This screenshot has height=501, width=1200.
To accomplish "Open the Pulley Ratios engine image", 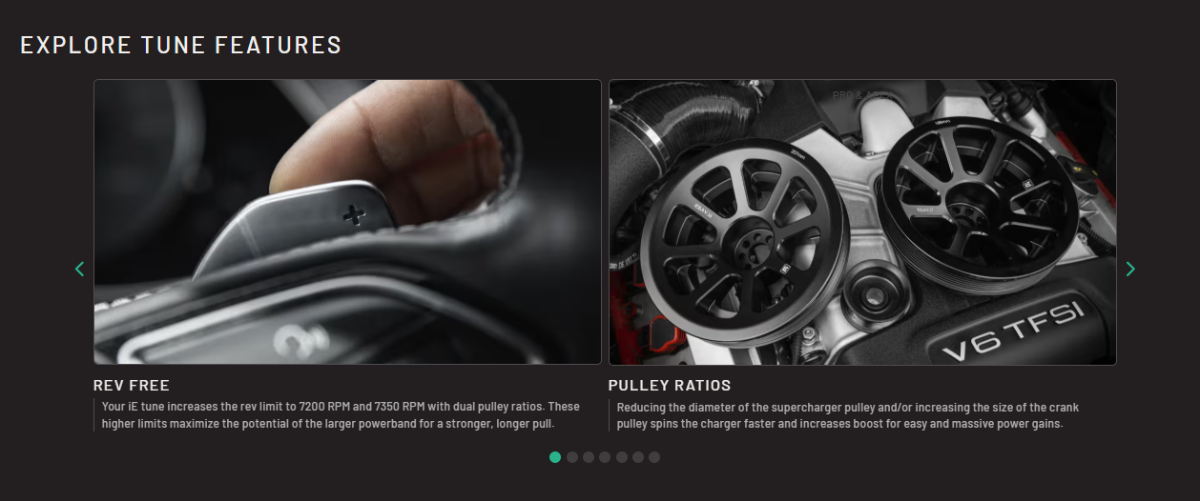I will coord(862,222).
